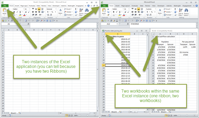Click formula bar showing 7/19/2014
This screenshot has height=118, width=199.
coord(163,24)
